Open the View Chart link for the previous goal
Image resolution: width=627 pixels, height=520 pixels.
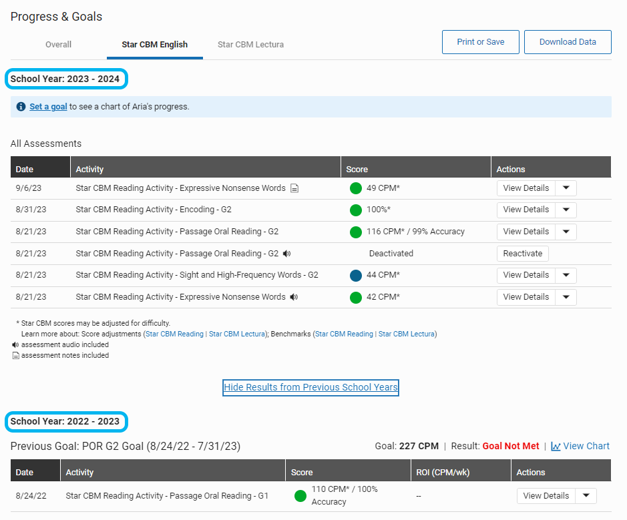586,446
